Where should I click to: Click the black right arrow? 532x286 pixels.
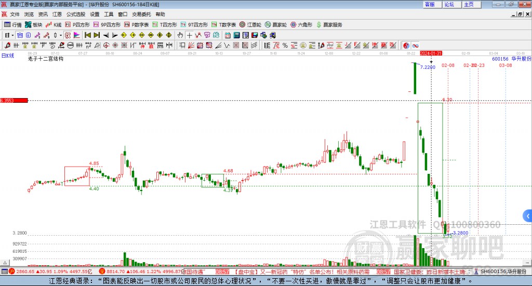coord(115,35)
